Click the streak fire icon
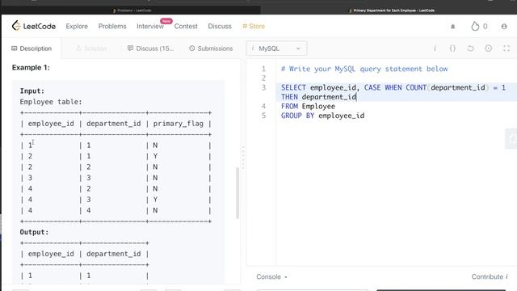The image size is (517, 291). pos(475,26)
